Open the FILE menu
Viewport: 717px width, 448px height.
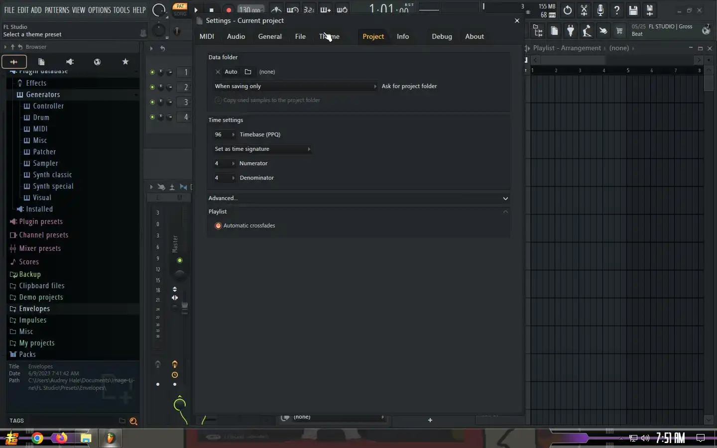coord(9,10)
